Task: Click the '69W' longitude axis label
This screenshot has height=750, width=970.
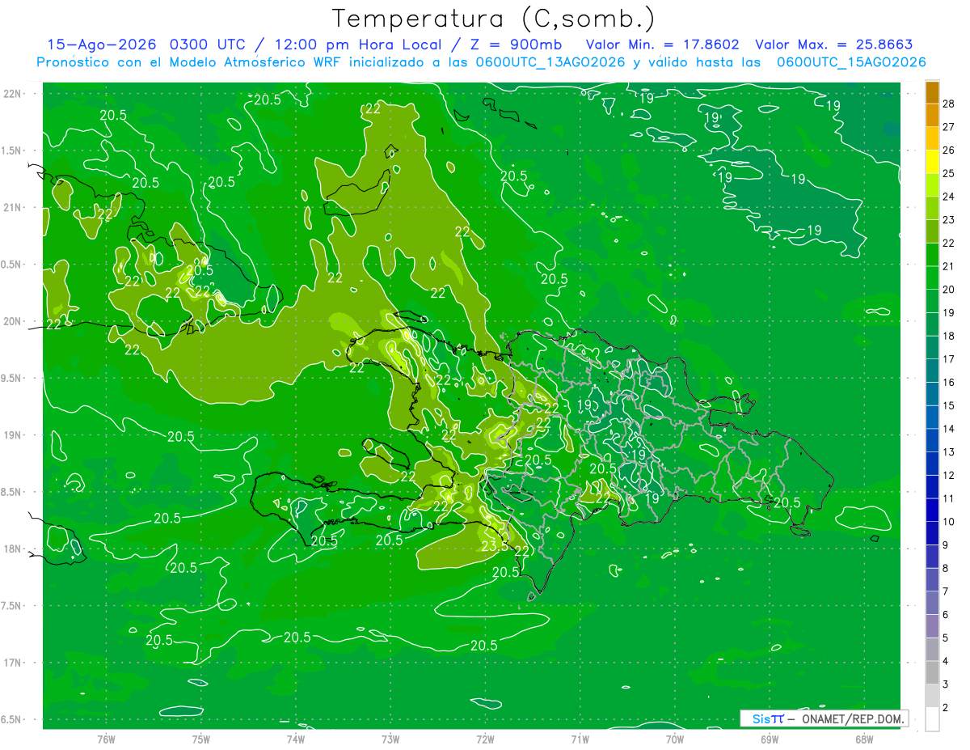Action: click(769, 739)
